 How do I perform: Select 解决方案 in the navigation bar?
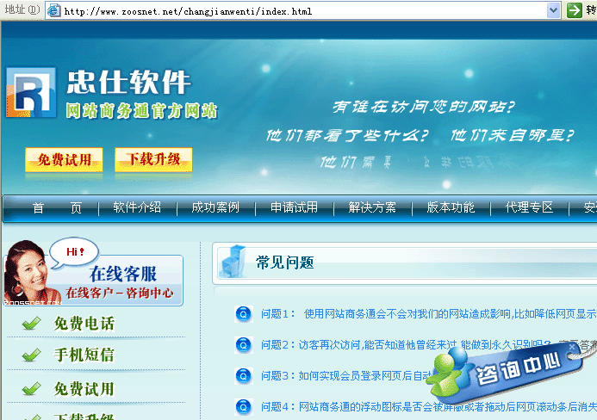point(372,207)
